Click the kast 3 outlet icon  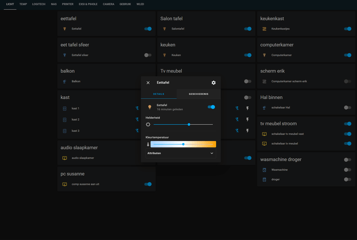(65, 131)
